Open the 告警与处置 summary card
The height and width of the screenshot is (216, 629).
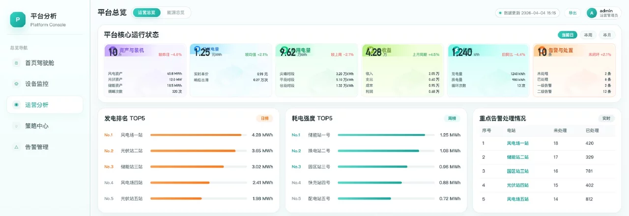573,70
